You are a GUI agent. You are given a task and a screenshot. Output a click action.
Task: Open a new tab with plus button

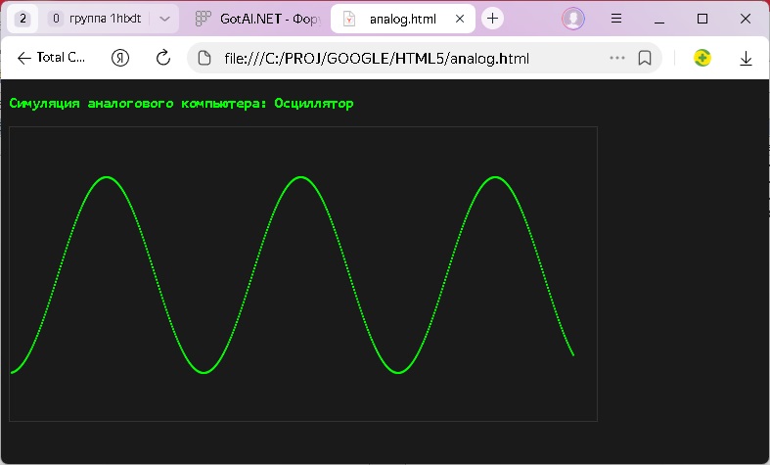pyautogui.click(x=492, y=19)
